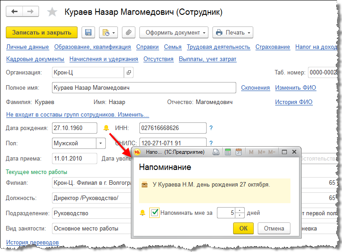The height and width of the screenshot is (252, 342).
Task: Click Дата приема field 11.01.2010
Action: [x=74, y=158]
